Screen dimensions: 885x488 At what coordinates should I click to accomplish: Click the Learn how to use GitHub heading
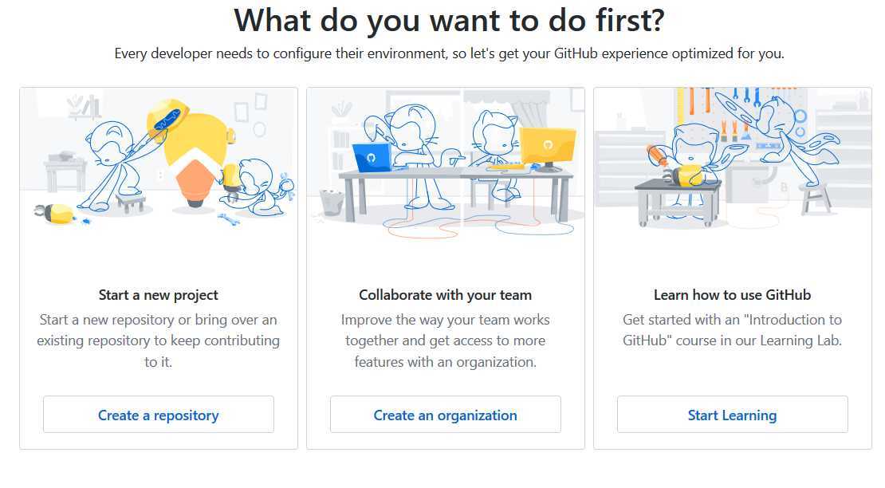pyautogui.click(x=732, y=295)
